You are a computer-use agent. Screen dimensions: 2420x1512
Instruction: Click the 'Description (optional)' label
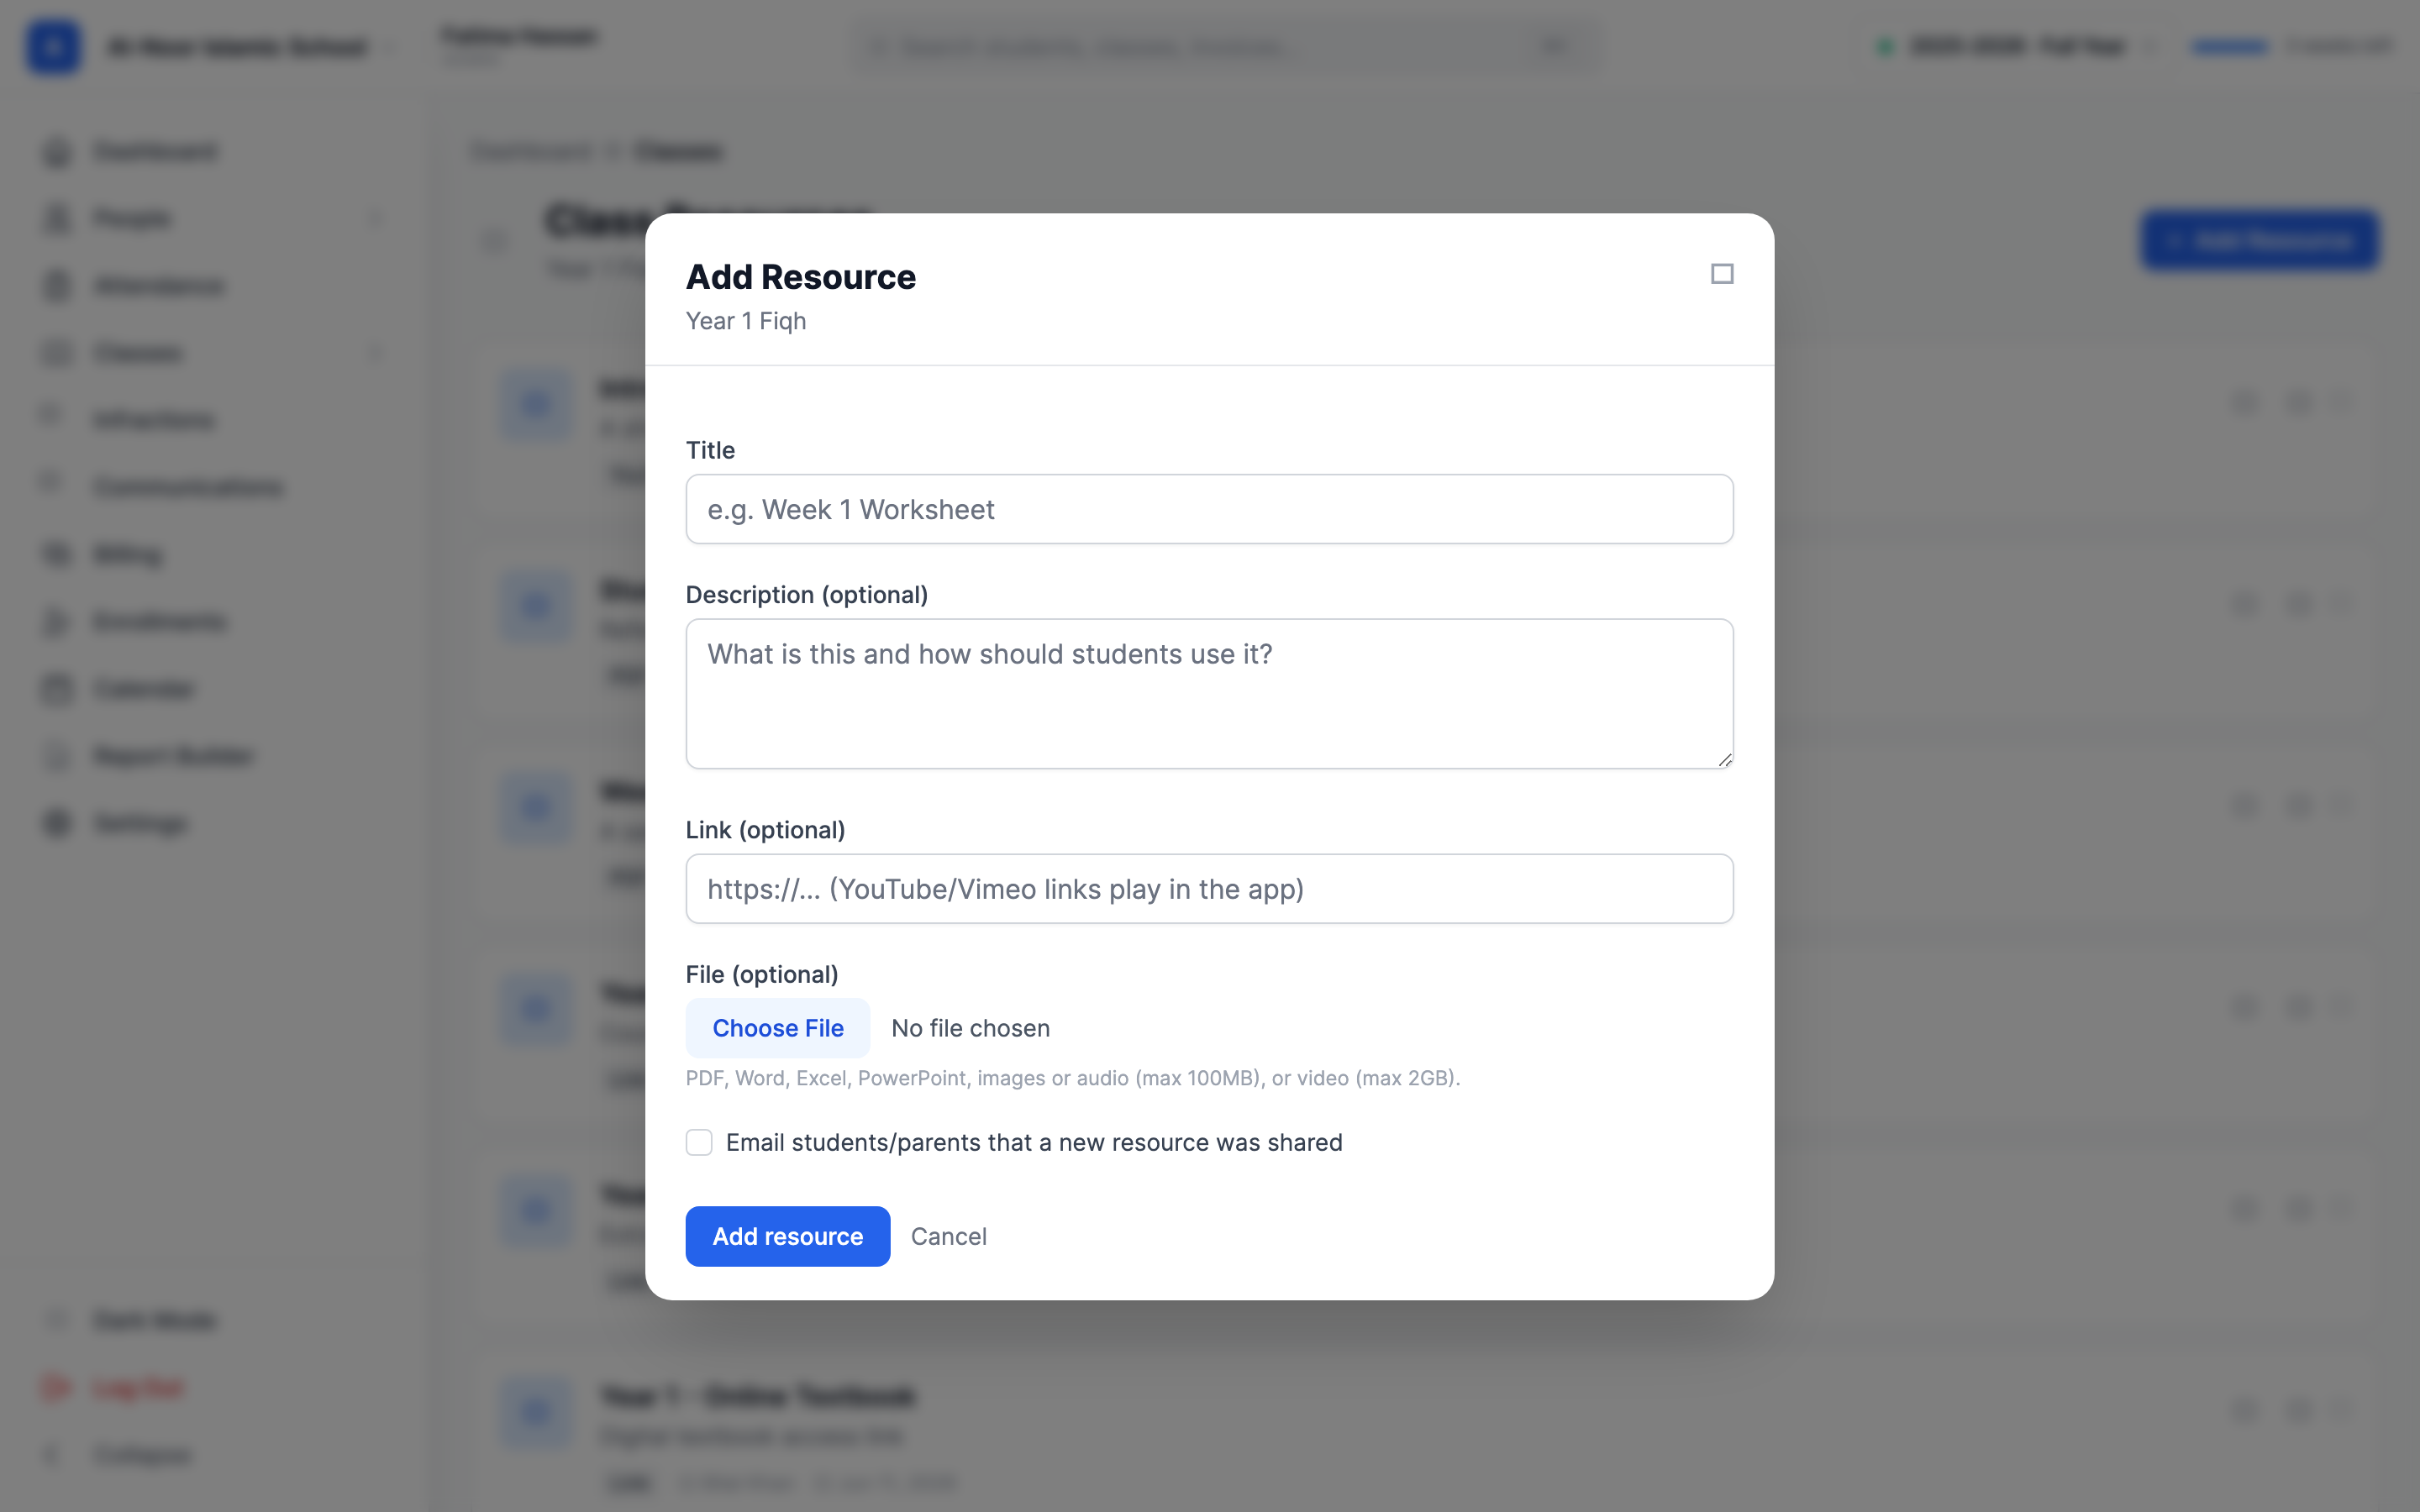(x=806, y=595)
